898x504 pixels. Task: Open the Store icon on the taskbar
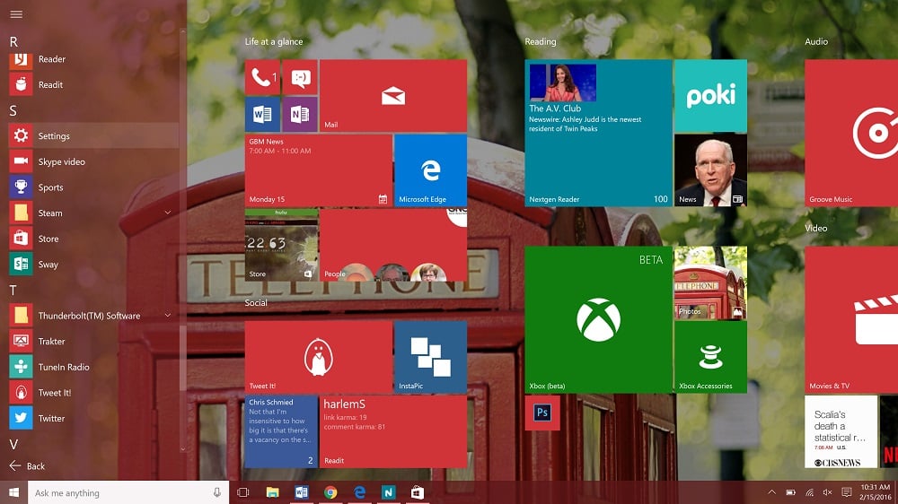point(418,492)
